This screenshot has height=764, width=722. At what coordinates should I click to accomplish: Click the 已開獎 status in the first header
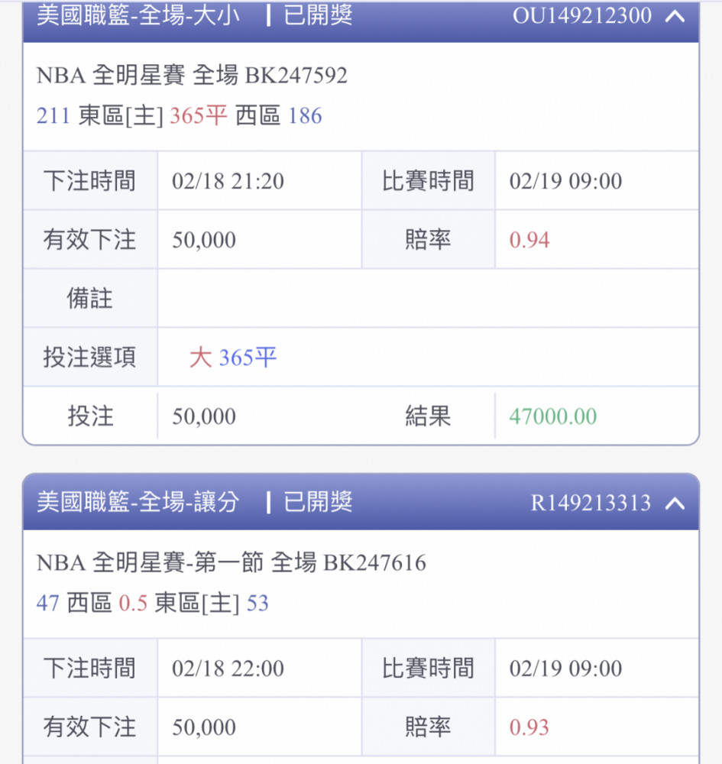[318, 15]
